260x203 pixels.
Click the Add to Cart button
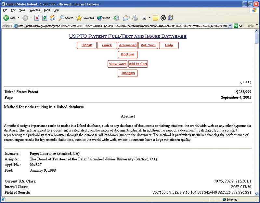[138, 64]
